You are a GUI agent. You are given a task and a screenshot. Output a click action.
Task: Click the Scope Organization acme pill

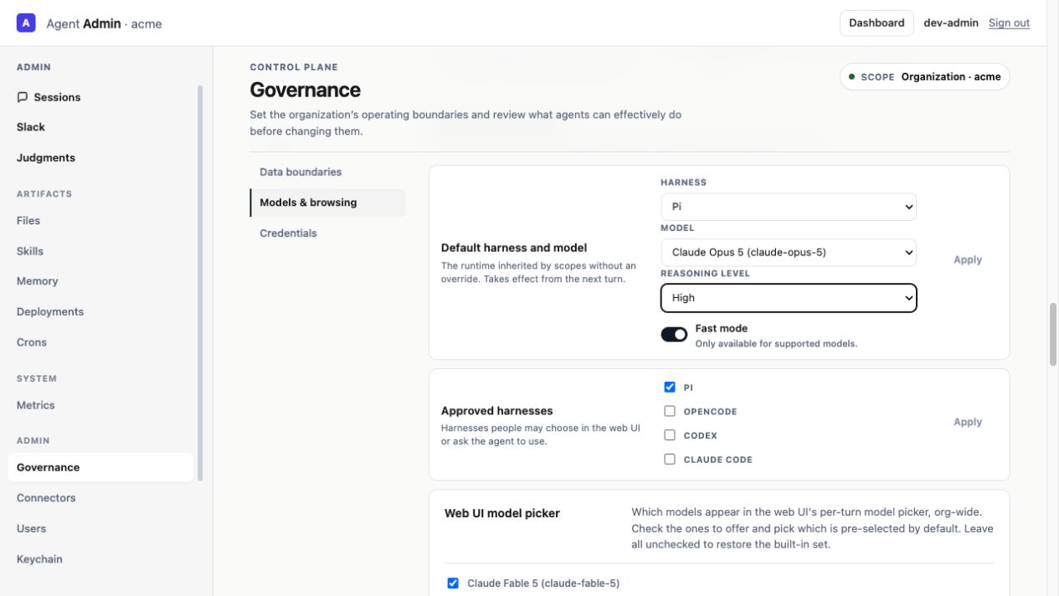(x=924, y=77)
